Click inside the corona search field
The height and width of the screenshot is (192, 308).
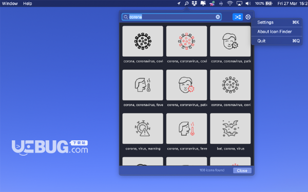[171, 17]
